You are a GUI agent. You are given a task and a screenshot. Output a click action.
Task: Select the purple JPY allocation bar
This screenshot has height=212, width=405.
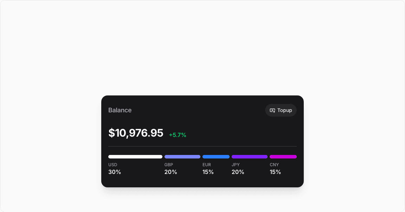point(250,157)
